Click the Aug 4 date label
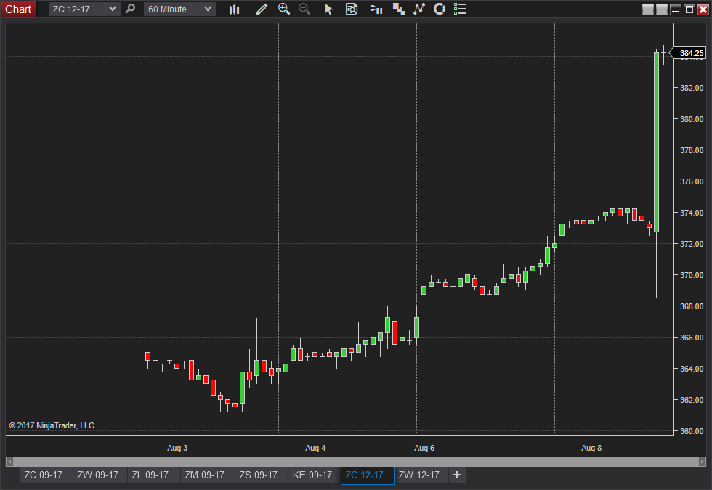Viewport: 712px width, 490px height. [x=315, y=448]
